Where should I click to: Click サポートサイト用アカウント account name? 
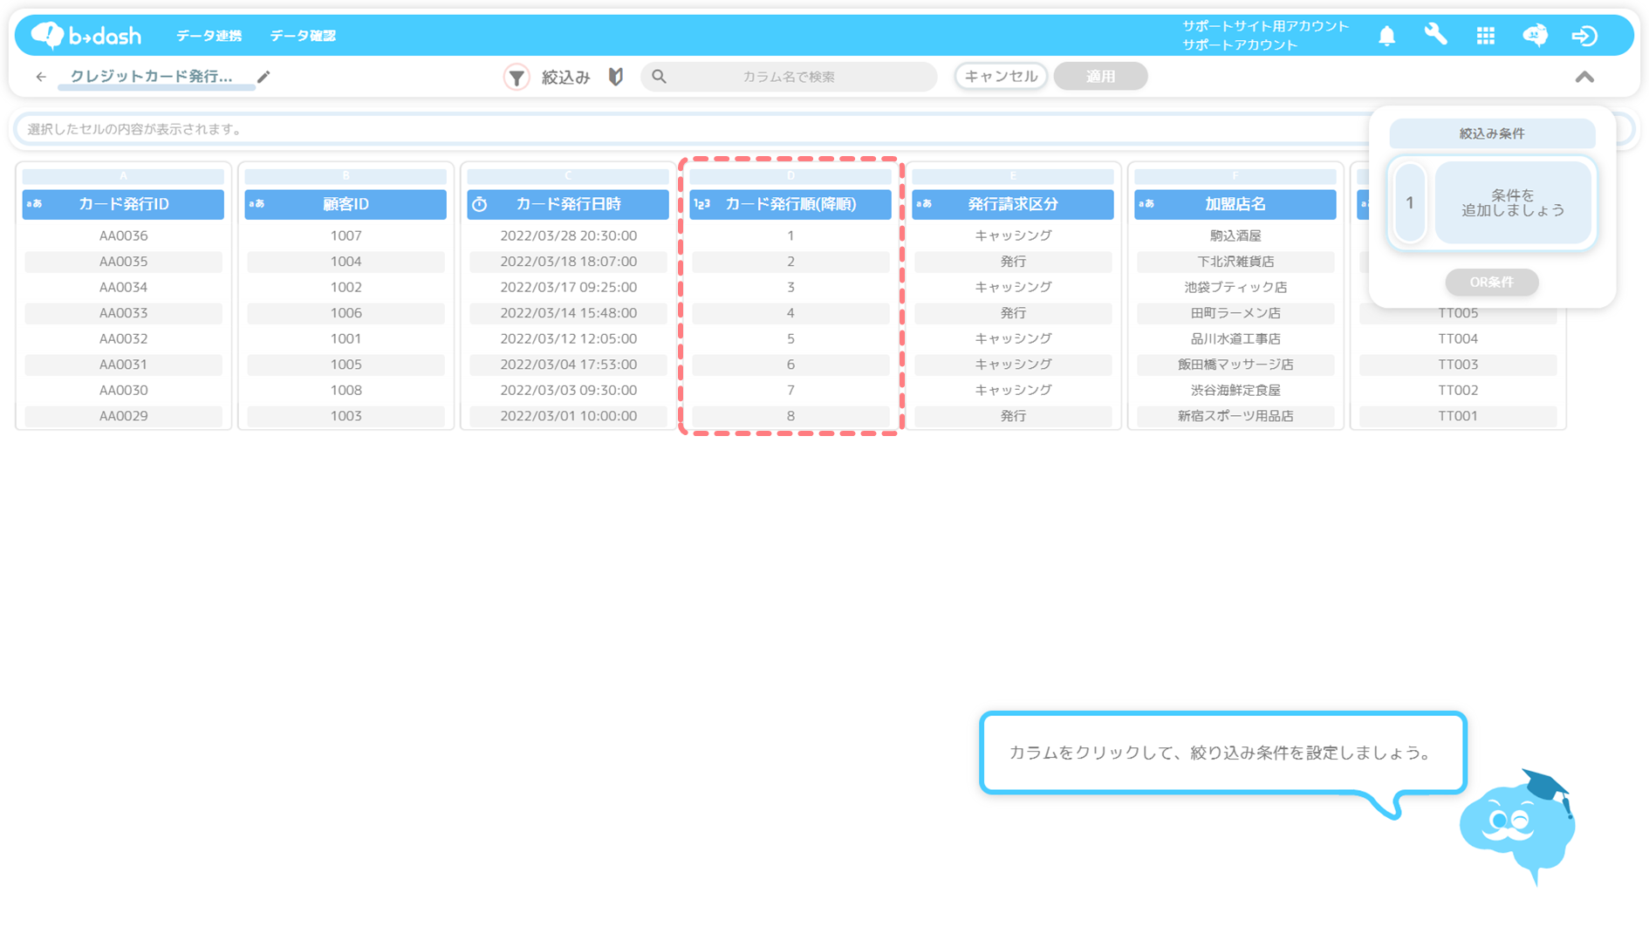pos(1265,26)
